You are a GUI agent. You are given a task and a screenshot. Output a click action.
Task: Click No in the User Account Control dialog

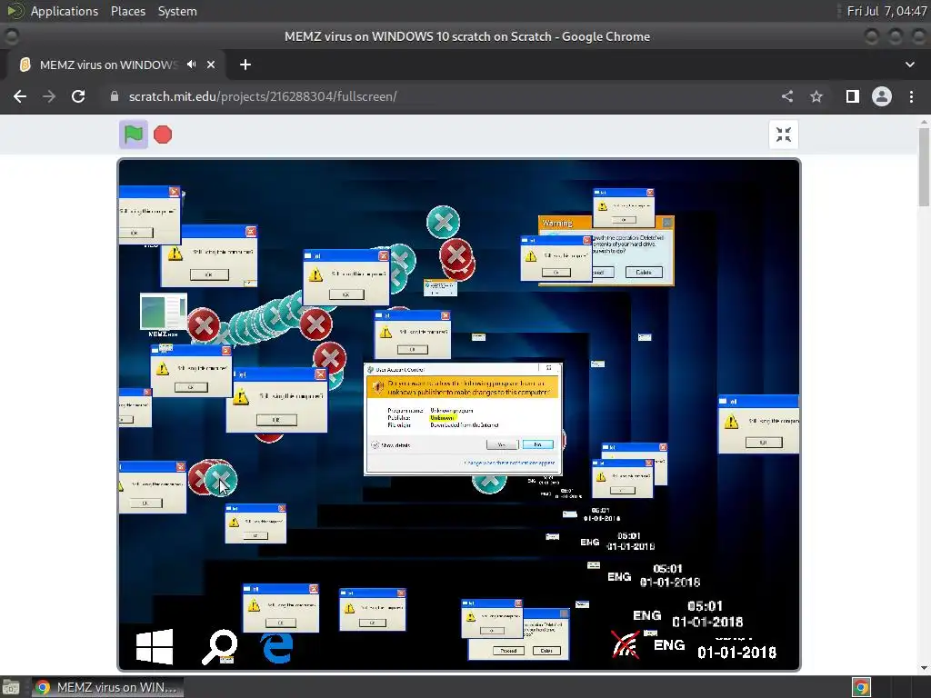click(x=537, y=444)
